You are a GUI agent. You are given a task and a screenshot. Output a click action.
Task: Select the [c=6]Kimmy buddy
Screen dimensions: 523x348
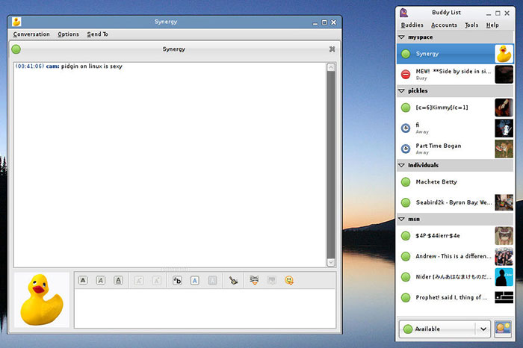pyautogui.click(x=455, y=108)
